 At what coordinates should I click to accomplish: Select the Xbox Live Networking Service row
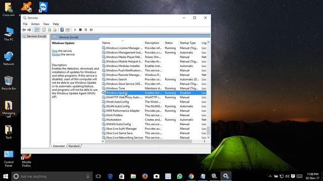[154, 138]
